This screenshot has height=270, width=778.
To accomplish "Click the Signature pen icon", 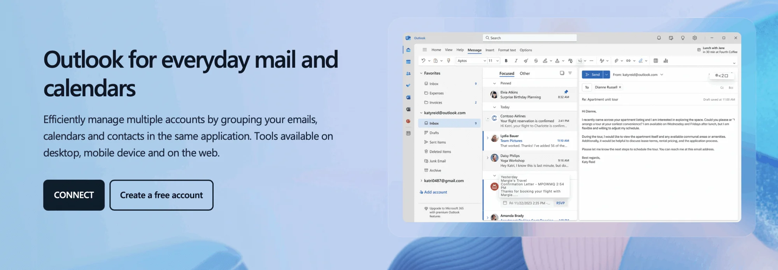I will [x=640, y=61].
